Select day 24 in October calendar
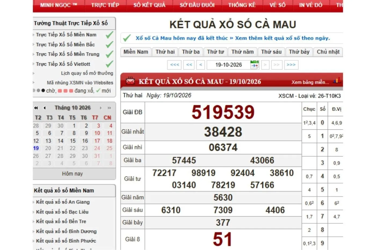The width and height of the screenshot is (376, 250). pyautogui.click(x=97, y=148)
